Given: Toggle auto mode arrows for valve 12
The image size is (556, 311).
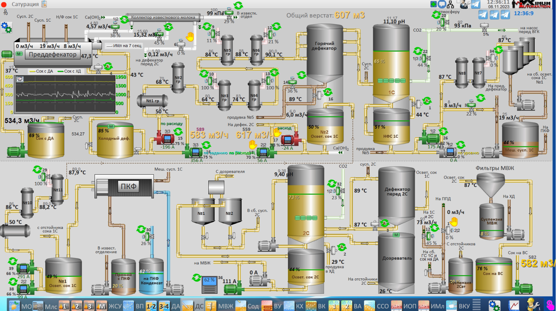Looking at the screenshot, I should coord(277,27).
